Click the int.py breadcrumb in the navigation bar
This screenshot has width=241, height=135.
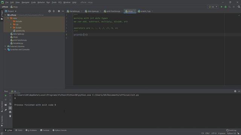pyautogui.click(x=14, y=7)
